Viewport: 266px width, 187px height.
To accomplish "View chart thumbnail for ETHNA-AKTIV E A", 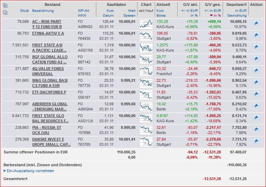I will 146,36.
